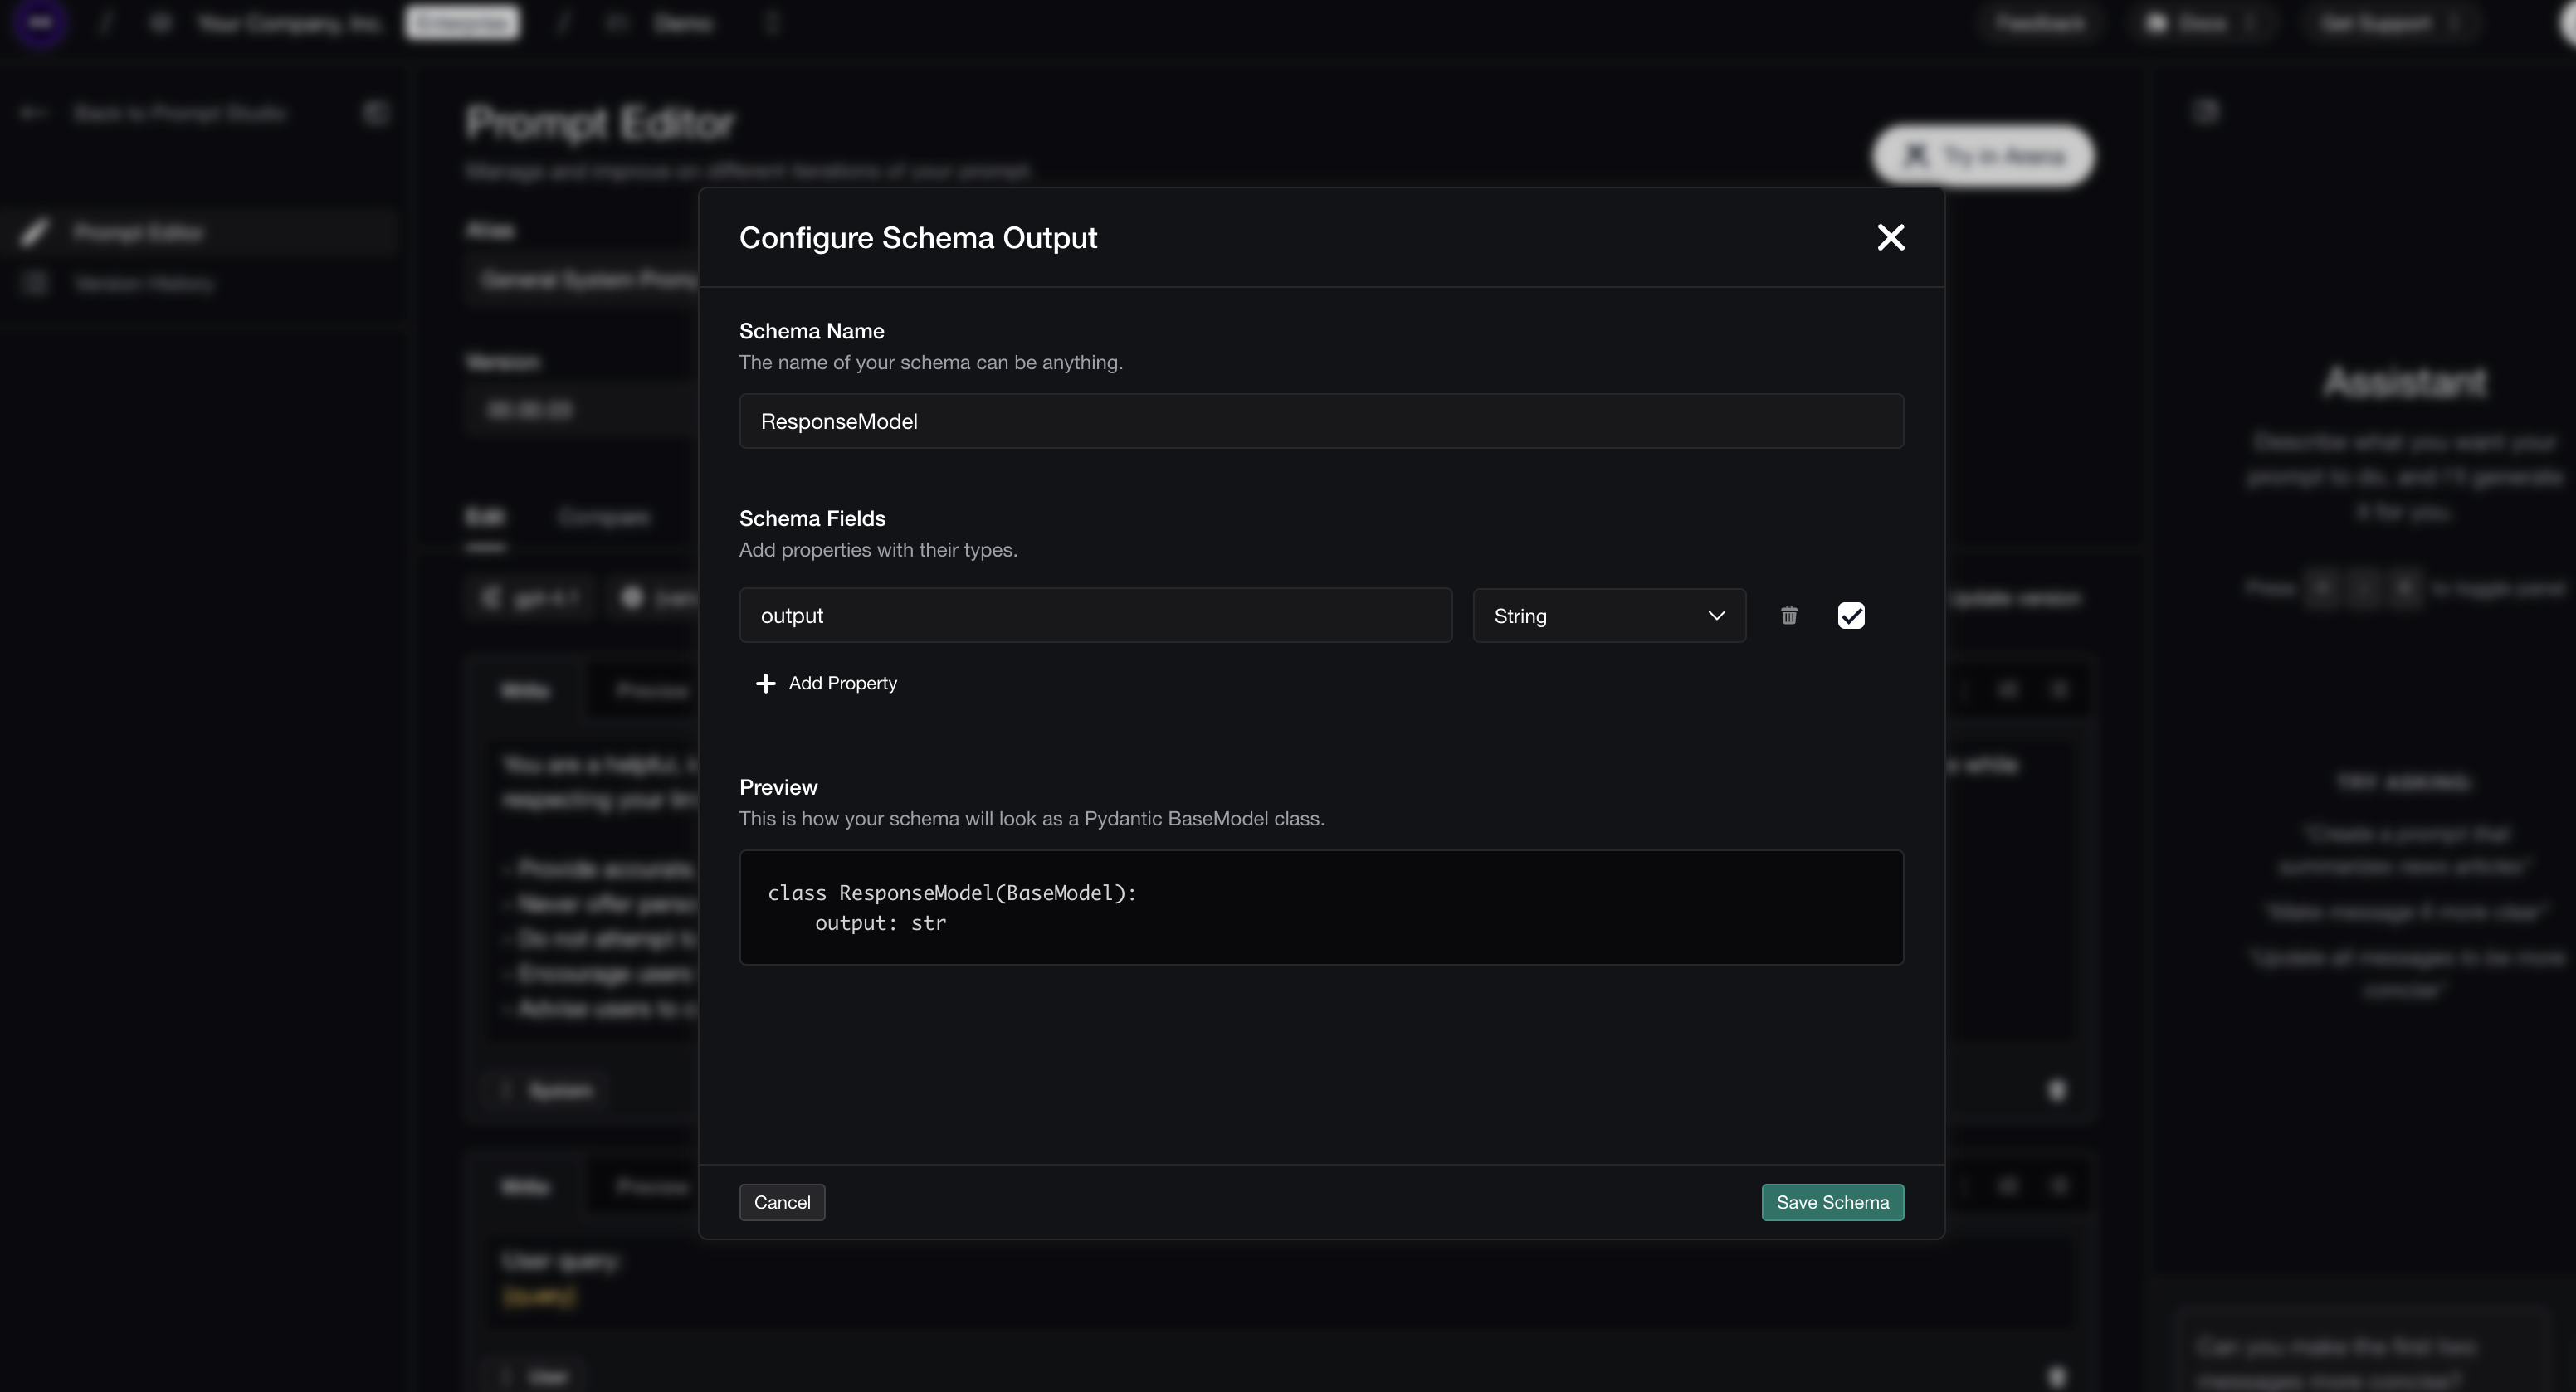Delete the output property row

coord(1789,616)
